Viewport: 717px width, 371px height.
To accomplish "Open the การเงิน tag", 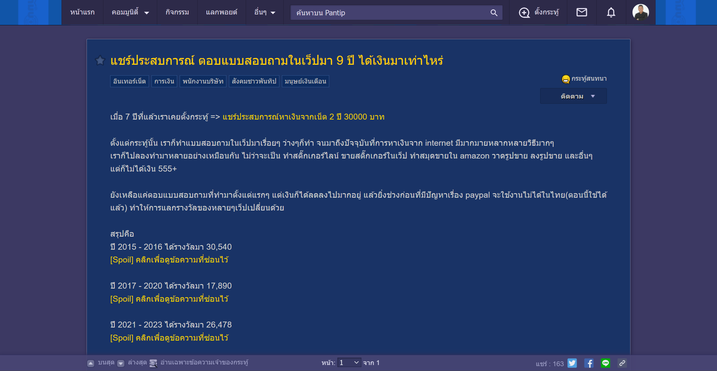I will pos(164,81).
